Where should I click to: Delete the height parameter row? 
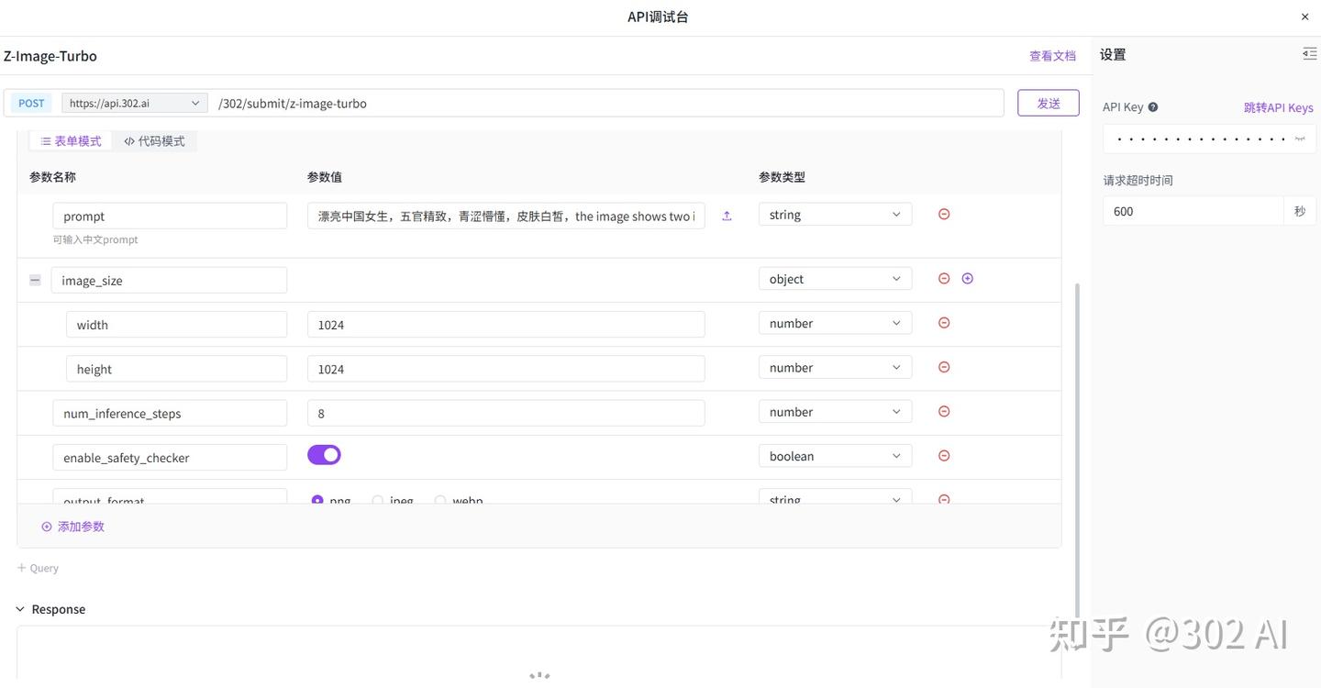click(x=944, y=367)
